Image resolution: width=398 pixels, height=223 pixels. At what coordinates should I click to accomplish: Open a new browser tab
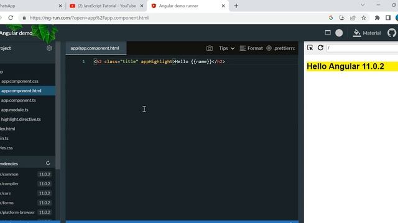click(236, 6)
